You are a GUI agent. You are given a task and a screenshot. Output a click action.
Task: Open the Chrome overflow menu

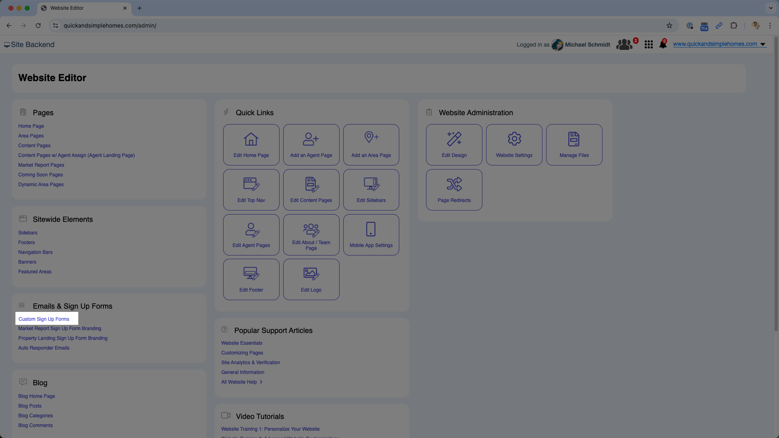click(x=770, y=25)
